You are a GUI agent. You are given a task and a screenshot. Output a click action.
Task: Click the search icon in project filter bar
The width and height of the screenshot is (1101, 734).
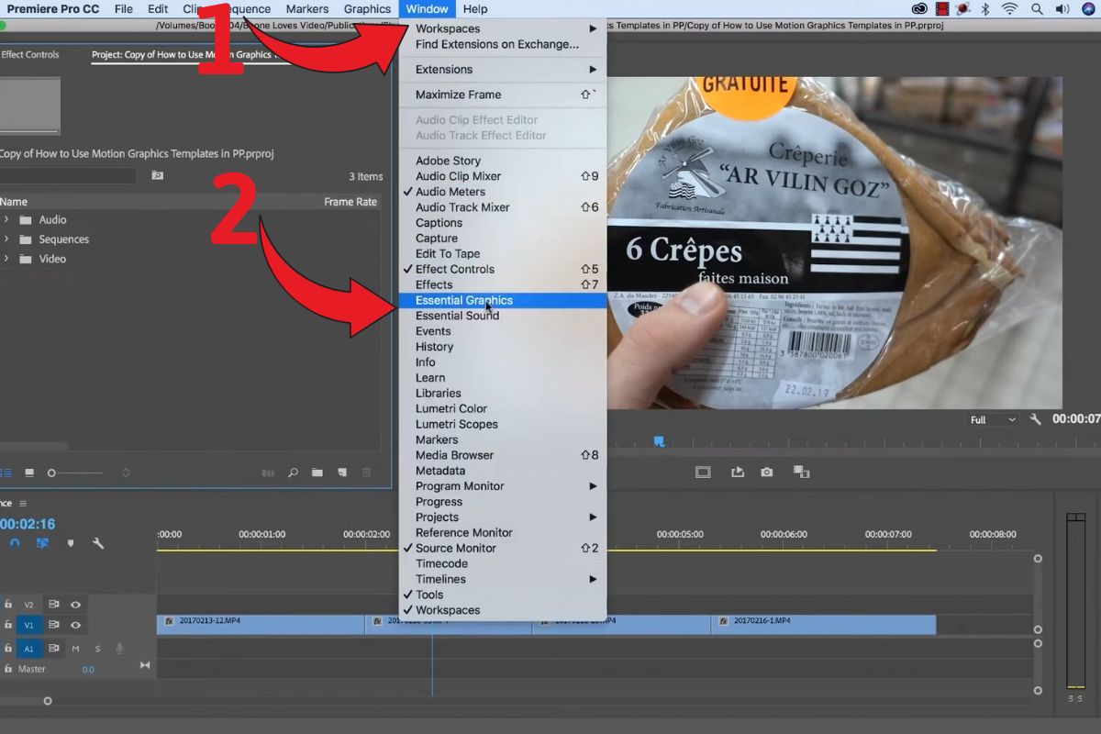point(158,175)
